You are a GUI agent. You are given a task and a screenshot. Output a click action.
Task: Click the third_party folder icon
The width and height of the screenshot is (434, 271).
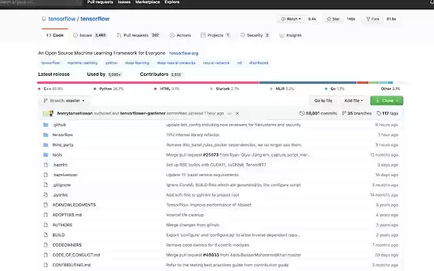tap(45, 144)
